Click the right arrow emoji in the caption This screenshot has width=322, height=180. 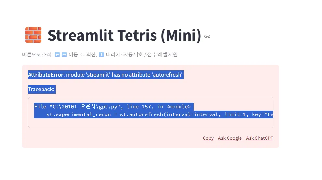64,54
